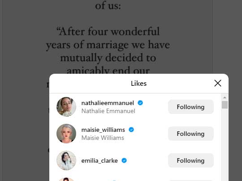The width and height of the screenshot is (242, 181).
Task: Toggle Following for nathalieemmanuel
Action: click(x=191, y=107)
